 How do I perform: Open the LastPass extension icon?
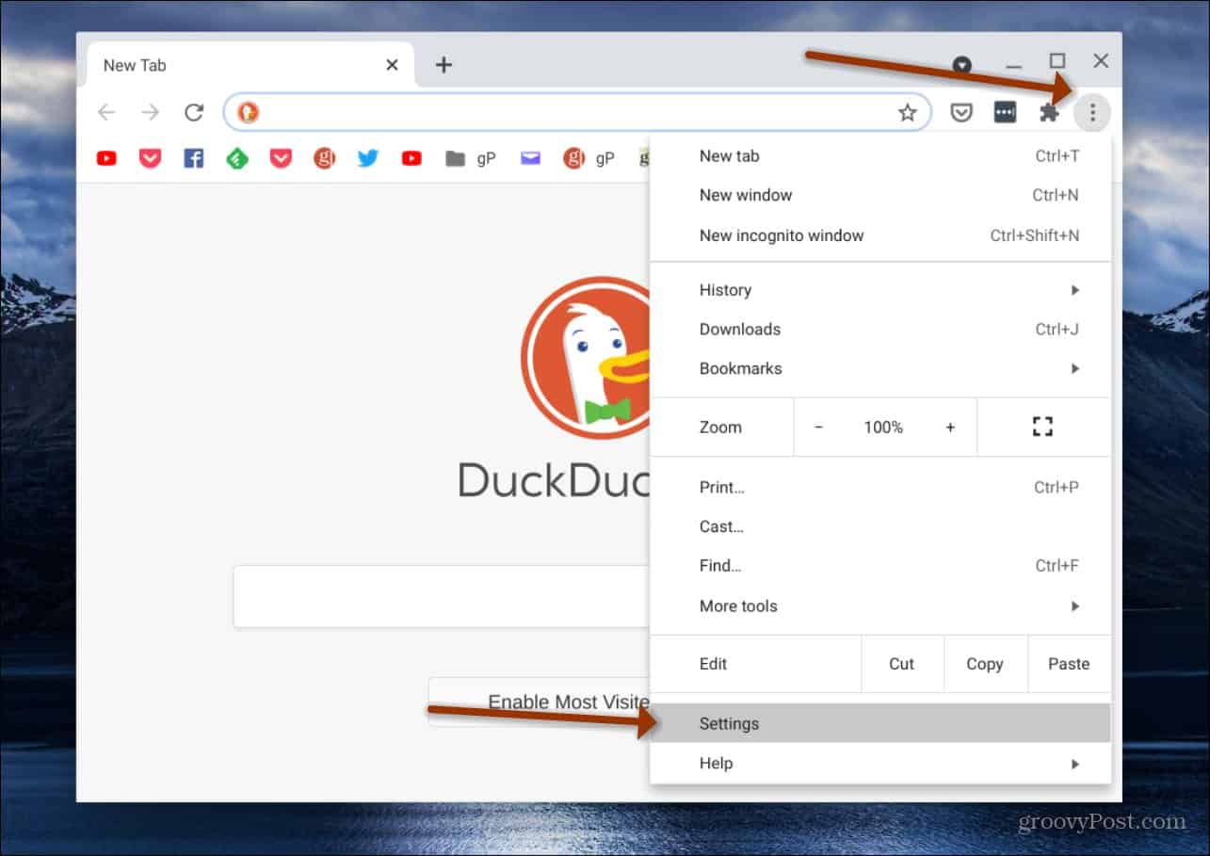coord(1005,113)
